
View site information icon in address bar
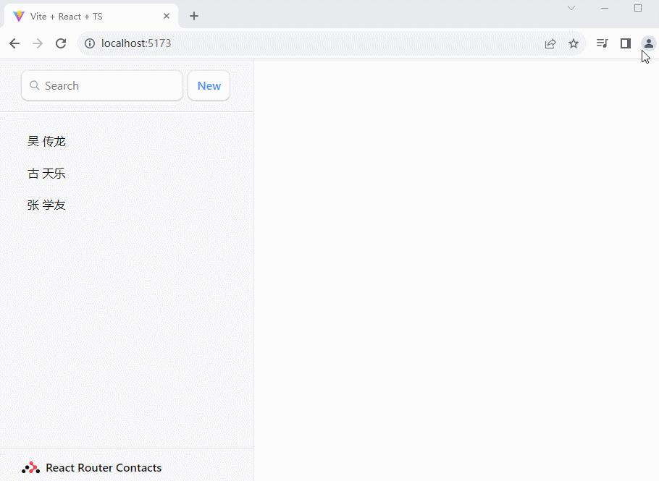90,43
